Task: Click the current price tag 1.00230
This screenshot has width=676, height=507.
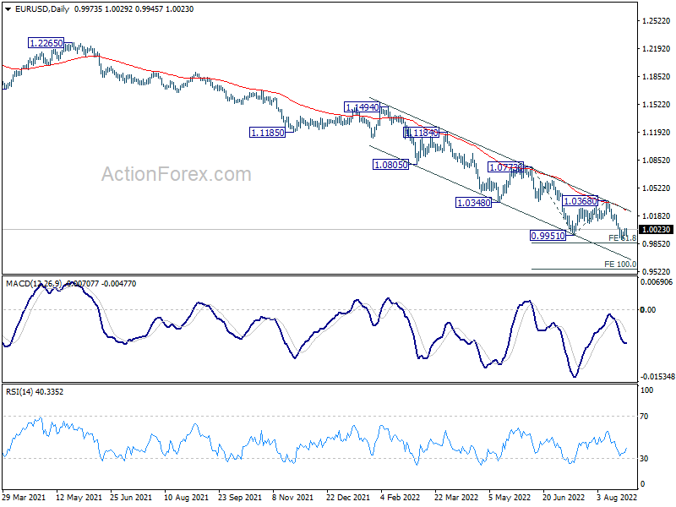Action: click(x=656, y=229)
